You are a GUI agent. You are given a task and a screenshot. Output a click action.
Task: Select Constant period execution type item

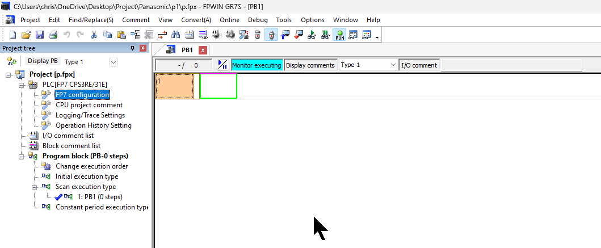coord(102,207)
